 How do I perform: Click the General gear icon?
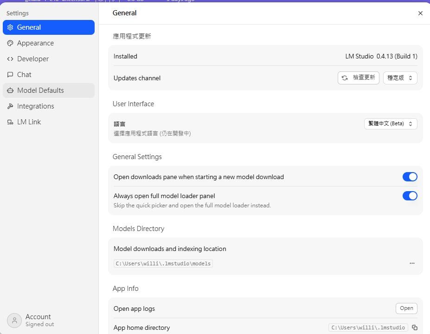click(x=10, y=27)
